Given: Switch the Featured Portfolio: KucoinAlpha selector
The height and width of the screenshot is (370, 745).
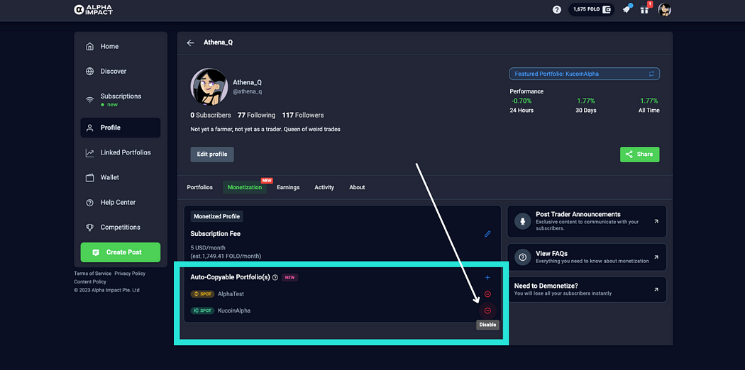Looking at the screenshot, I should 584,74.
